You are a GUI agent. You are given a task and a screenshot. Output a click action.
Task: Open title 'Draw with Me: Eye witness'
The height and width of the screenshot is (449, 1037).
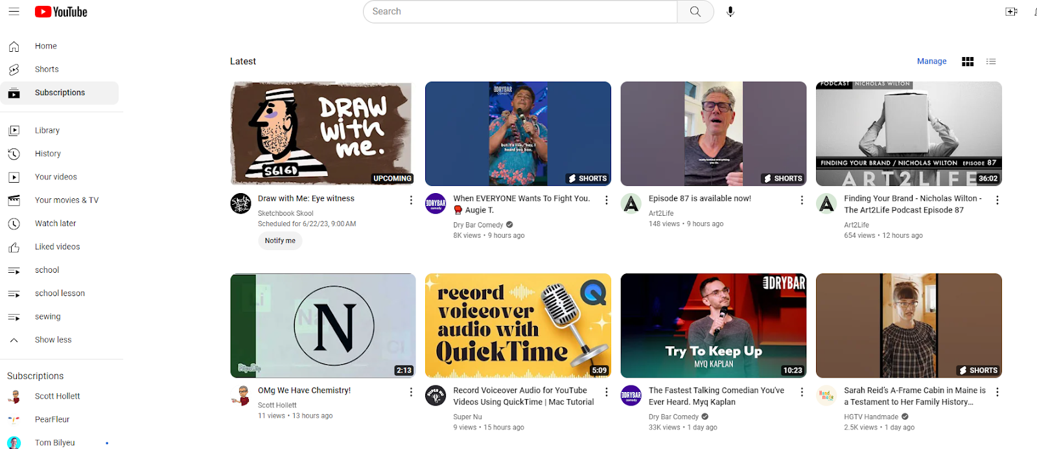(x=306, y=199)
